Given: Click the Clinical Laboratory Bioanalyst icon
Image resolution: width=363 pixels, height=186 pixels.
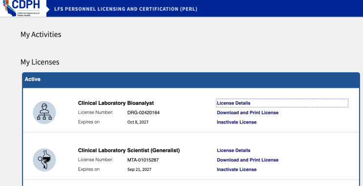Looking at the screenshot, I should click(44, 112).
